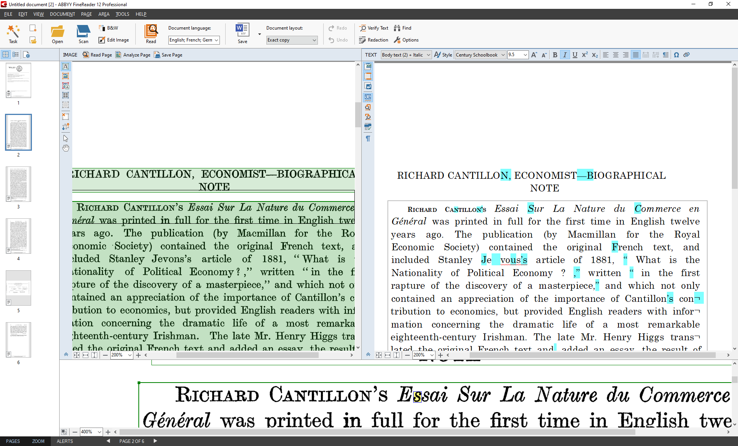Screen dimensions: 738x446
Task: Show non-printing characters with the pilcrow icon
Action: click(368, 138)
